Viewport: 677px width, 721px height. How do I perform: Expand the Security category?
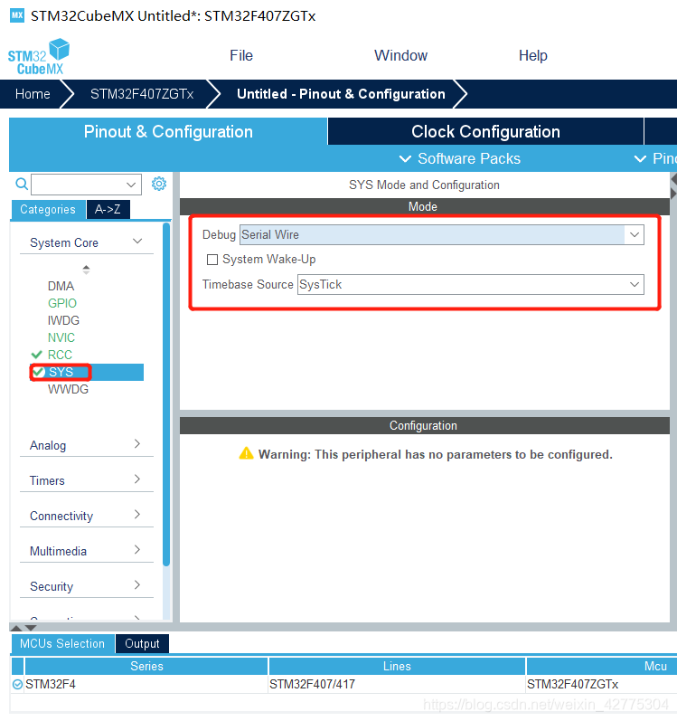point(137,585)
